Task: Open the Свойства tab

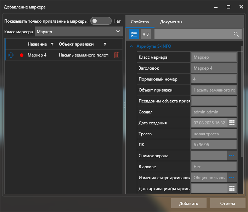Action: tap(140, 22)
